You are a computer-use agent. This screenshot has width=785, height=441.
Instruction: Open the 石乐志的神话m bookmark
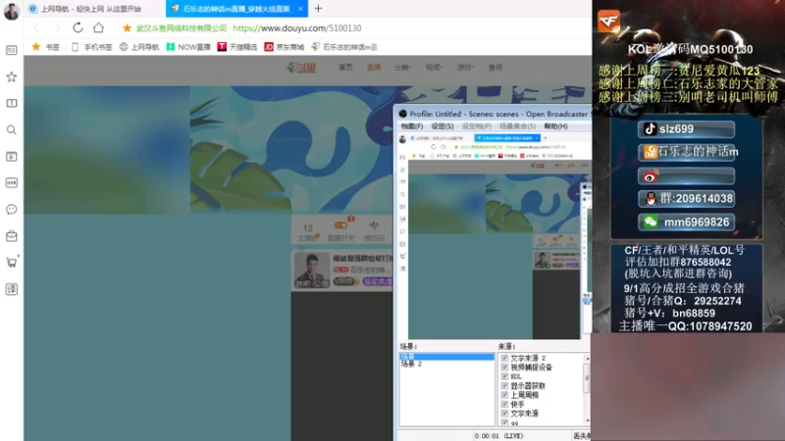tap(344, 47)
